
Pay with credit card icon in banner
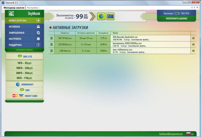[110, 16]
